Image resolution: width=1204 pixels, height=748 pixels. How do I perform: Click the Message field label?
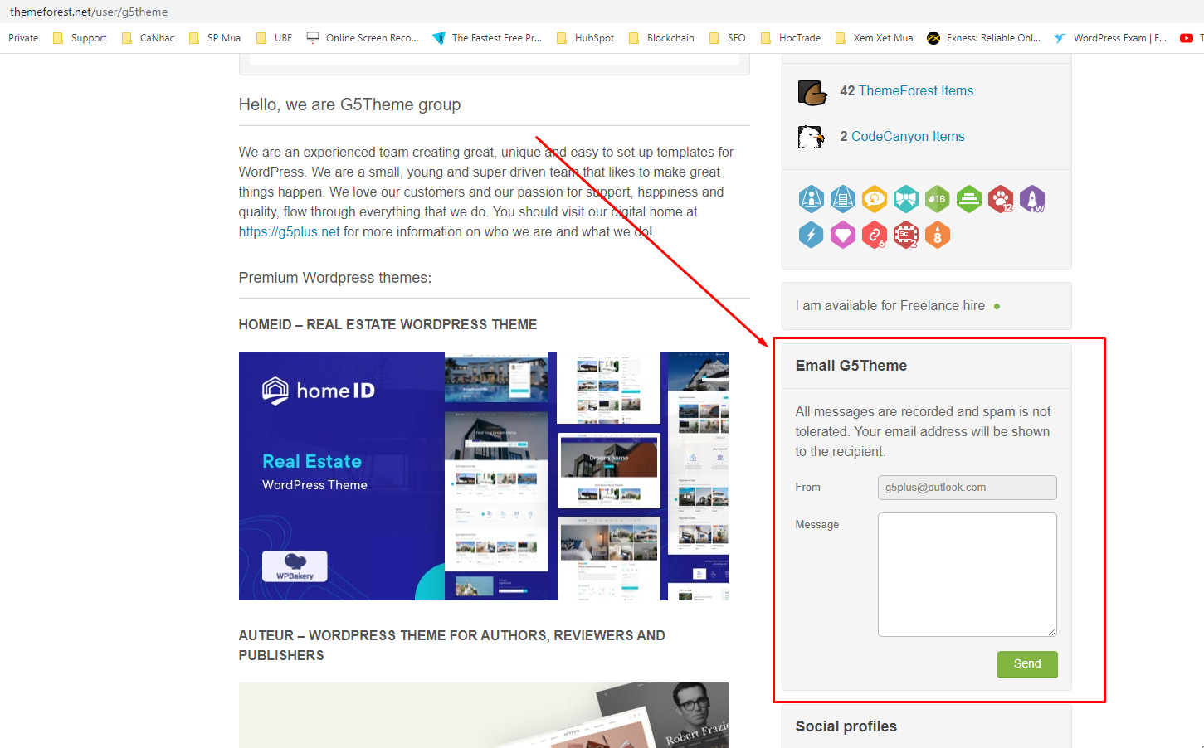click(x=817, y=525)
